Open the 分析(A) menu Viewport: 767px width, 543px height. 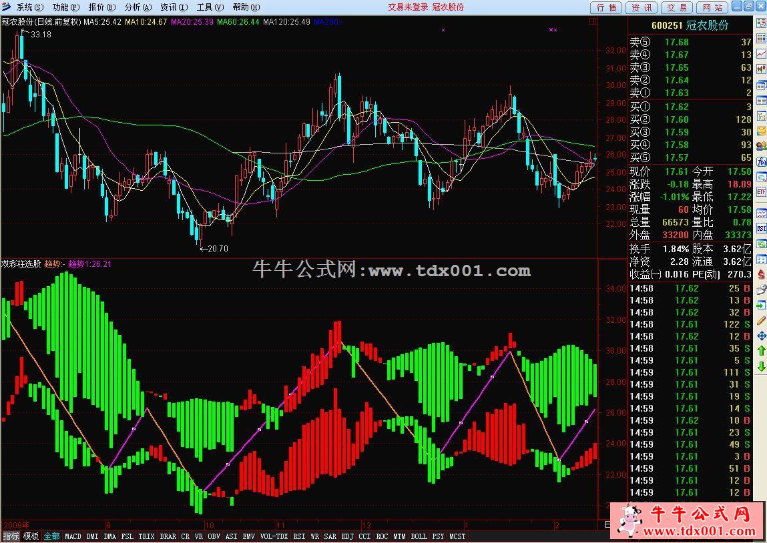coord(138,7)
